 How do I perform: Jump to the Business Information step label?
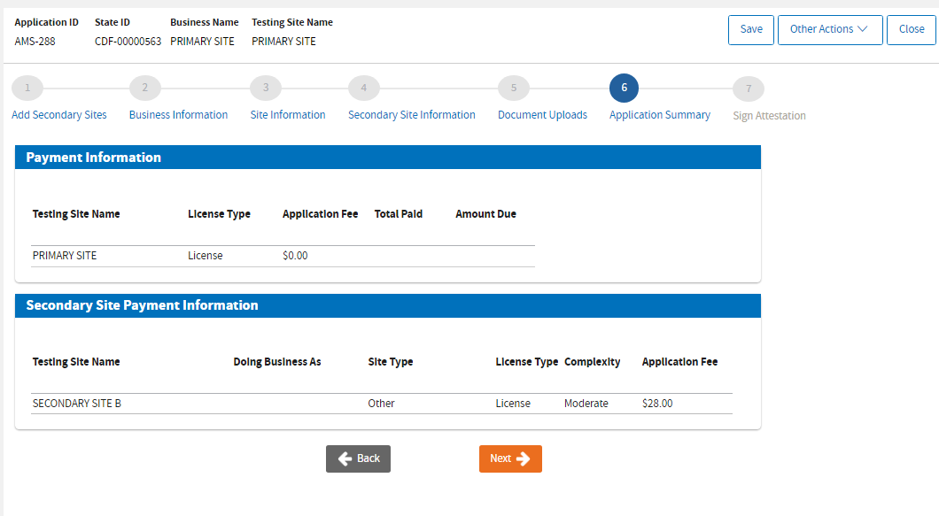[x=178, y=115]
